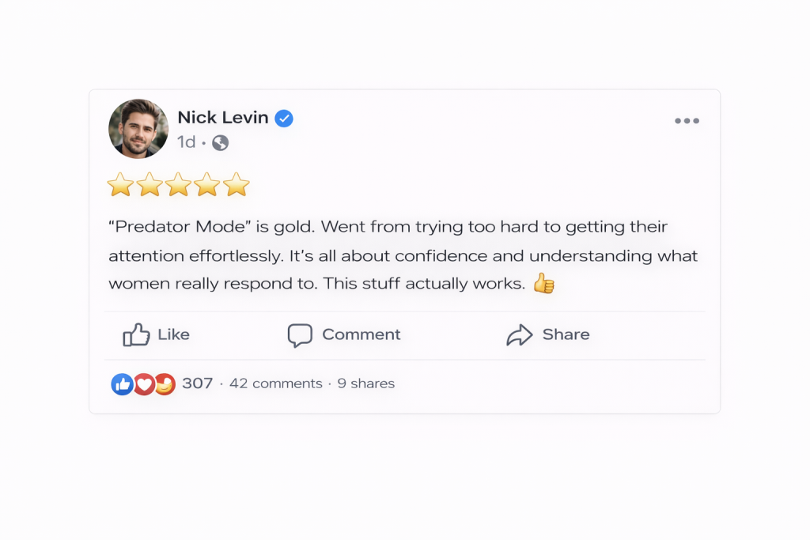Click the middle star of the rating
Screen dimensions: 810x540
[179, 185]
